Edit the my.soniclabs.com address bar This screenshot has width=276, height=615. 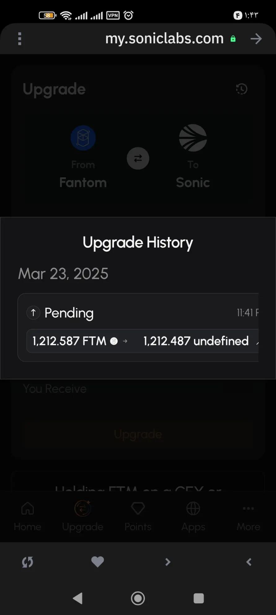click(x=164, y=39)
